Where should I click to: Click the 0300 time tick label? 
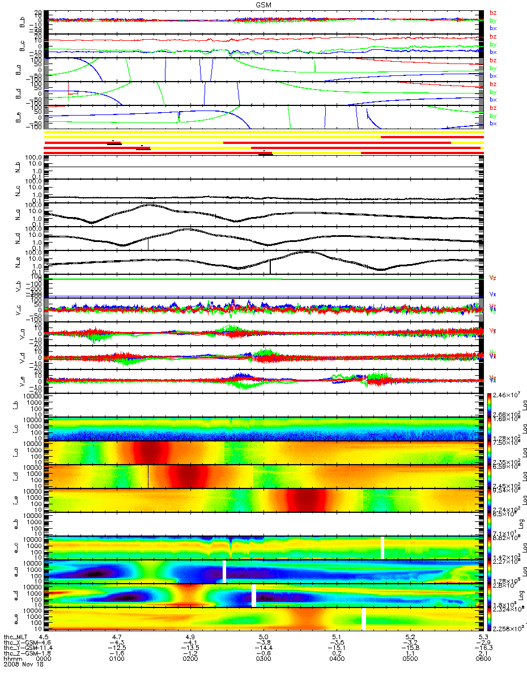(x=262, y=659)
